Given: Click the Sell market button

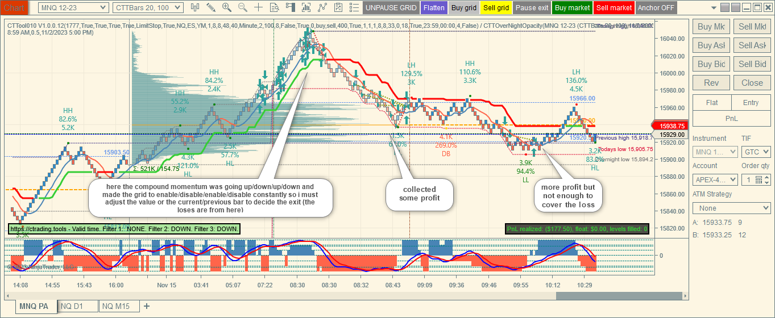Looking at the screenshot, I should pyautogui.click(x=614, y=8).
